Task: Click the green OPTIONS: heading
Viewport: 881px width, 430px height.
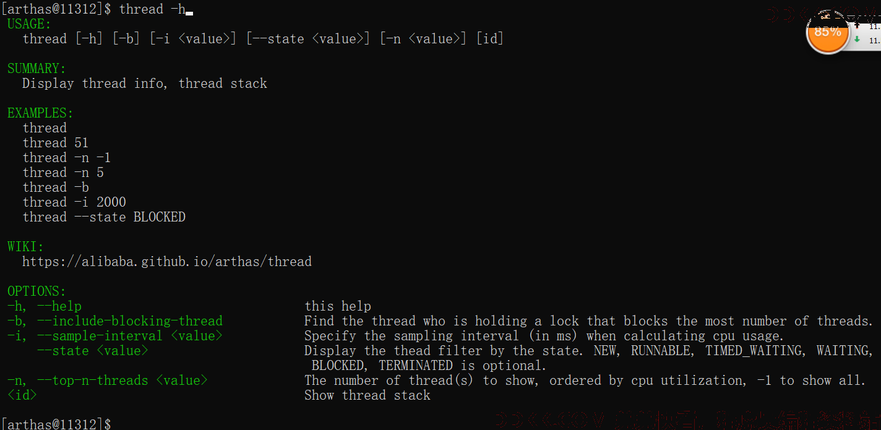Action: 37,291
